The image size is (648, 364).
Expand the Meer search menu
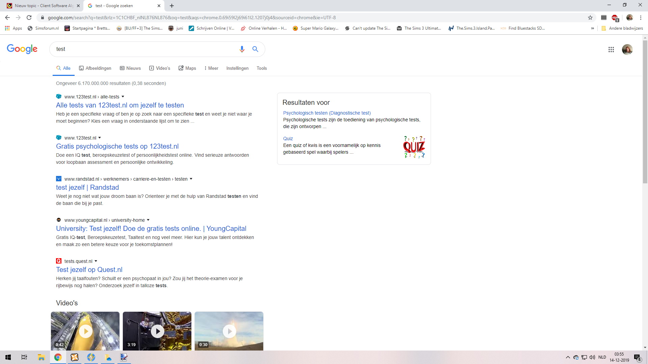[x=211, y=68]
